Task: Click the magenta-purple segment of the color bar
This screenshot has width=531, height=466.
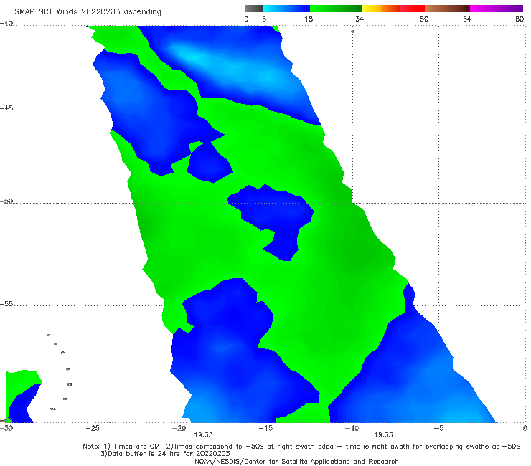Action: pos(497,9)
